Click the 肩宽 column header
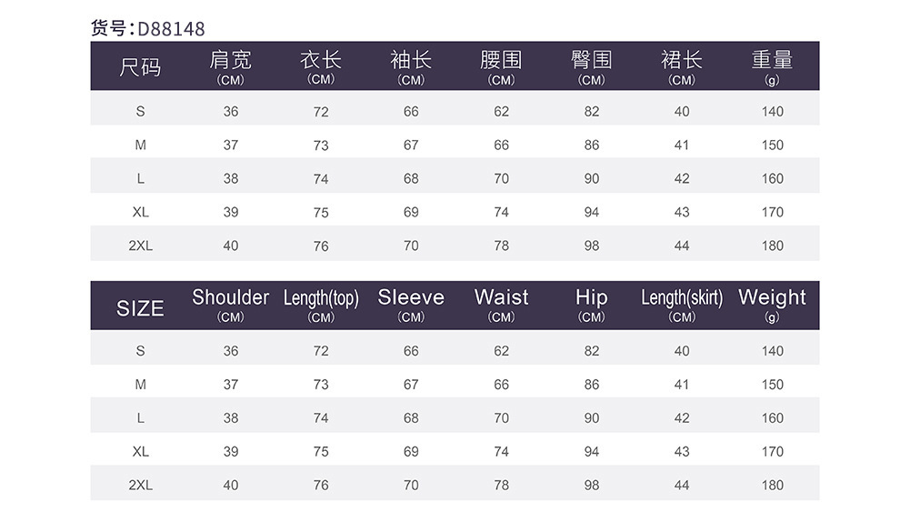The image size is (910, 522). [231, 66]
